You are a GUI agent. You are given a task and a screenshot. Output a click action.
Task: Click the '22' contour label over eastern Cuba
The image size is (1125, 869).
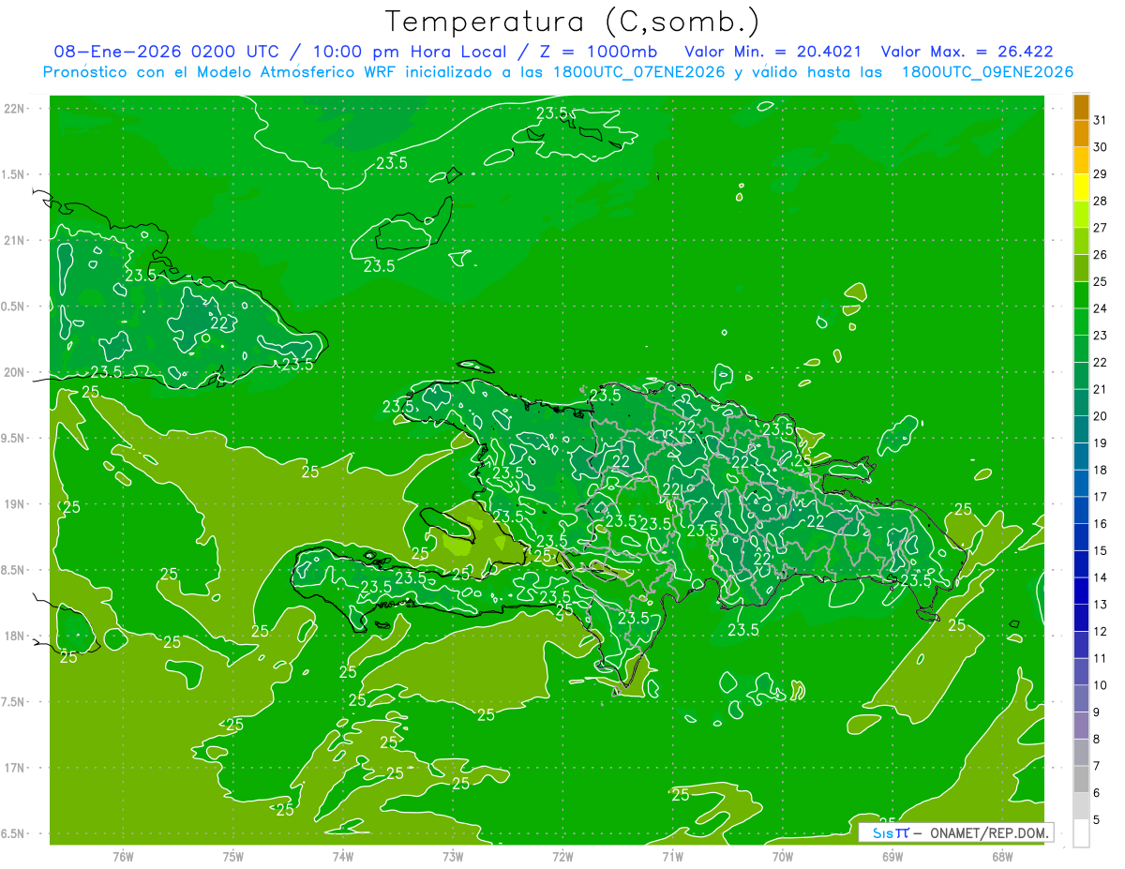coord(219,323)
